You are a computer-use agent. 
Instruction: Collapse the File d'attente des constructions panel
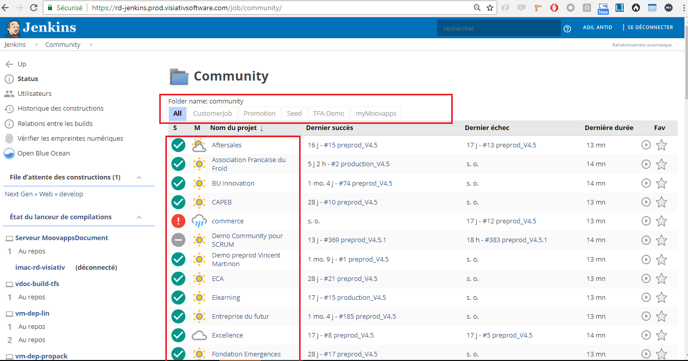139,177
